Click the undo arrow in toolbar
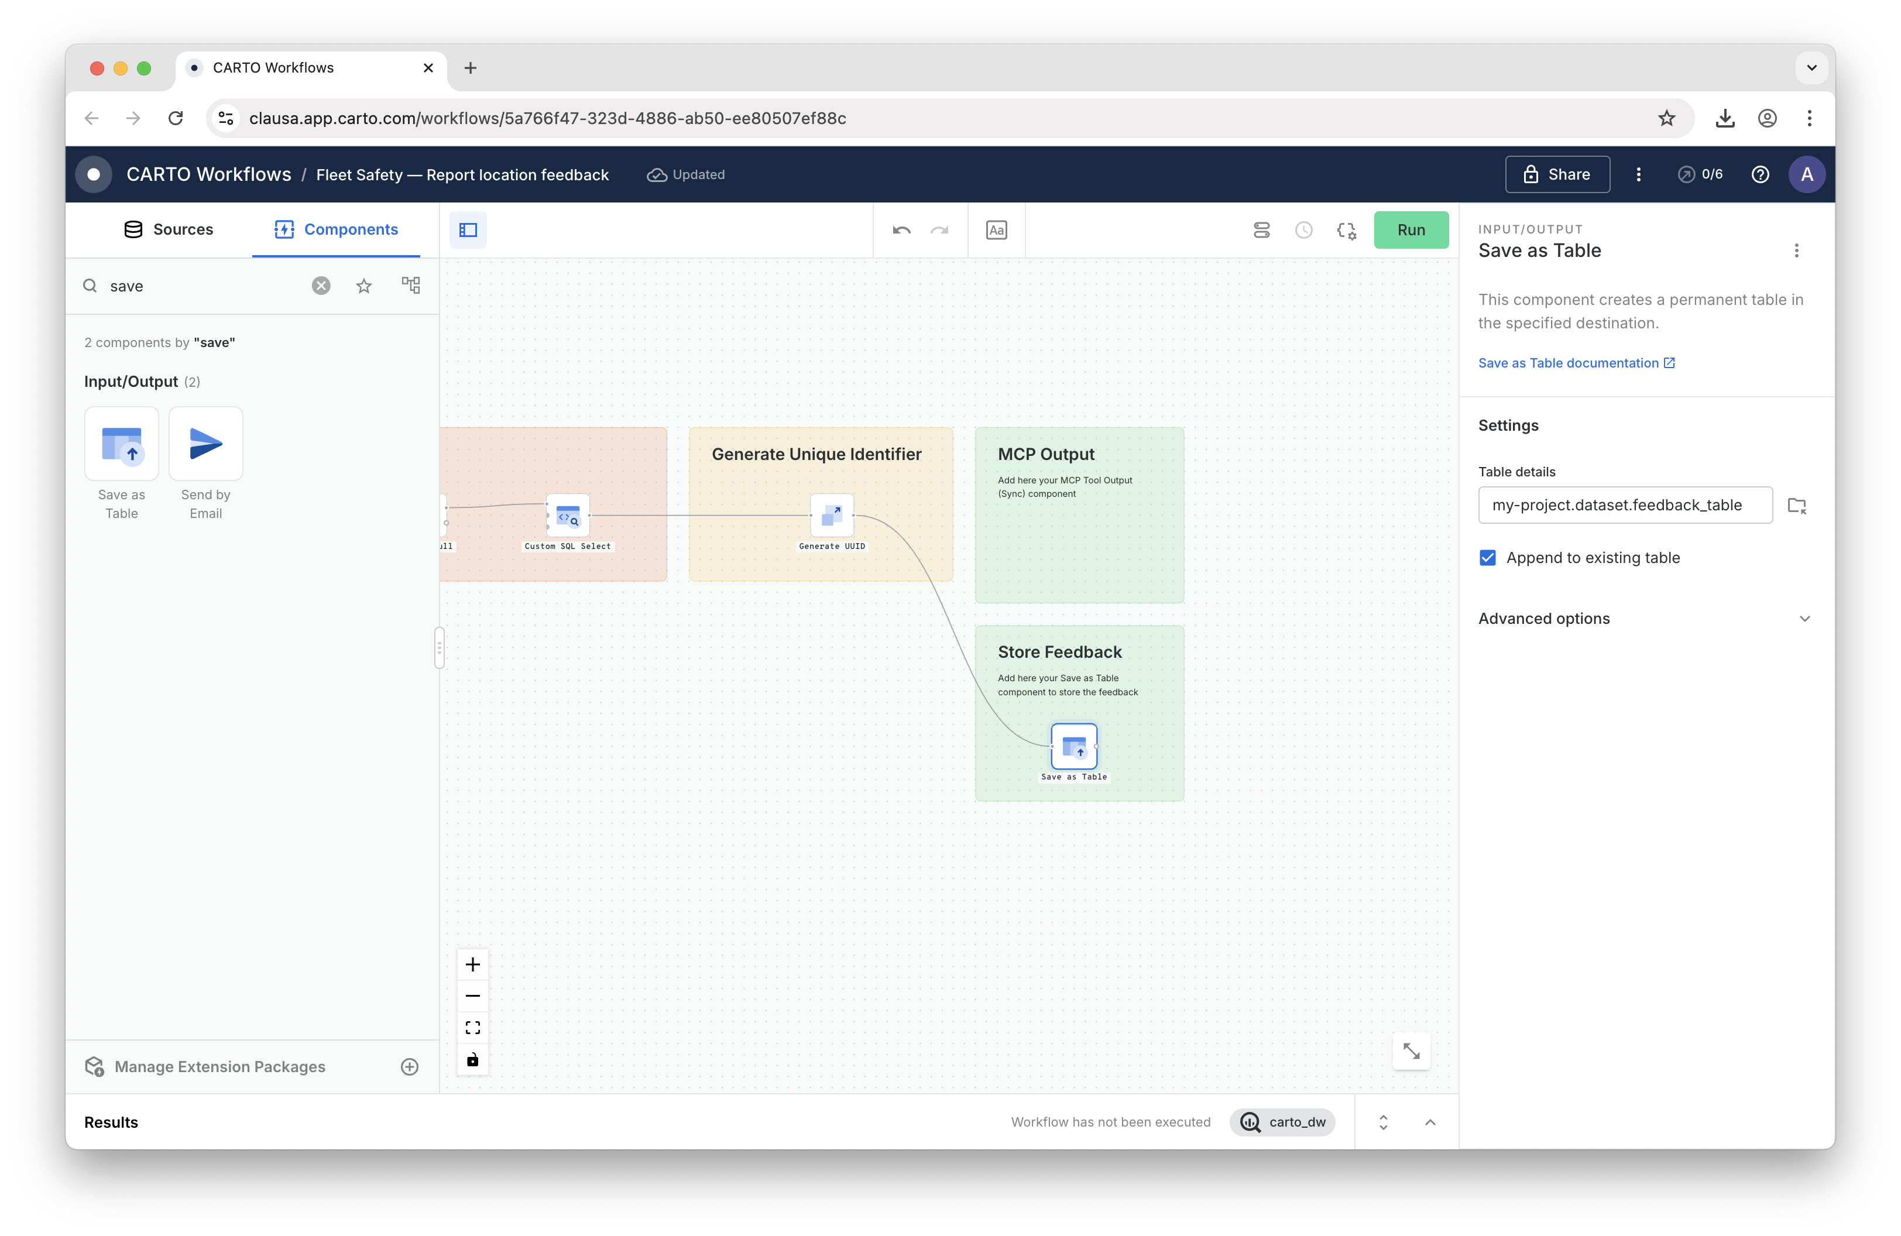The image size is (1901, 1236). coord(901,230)
